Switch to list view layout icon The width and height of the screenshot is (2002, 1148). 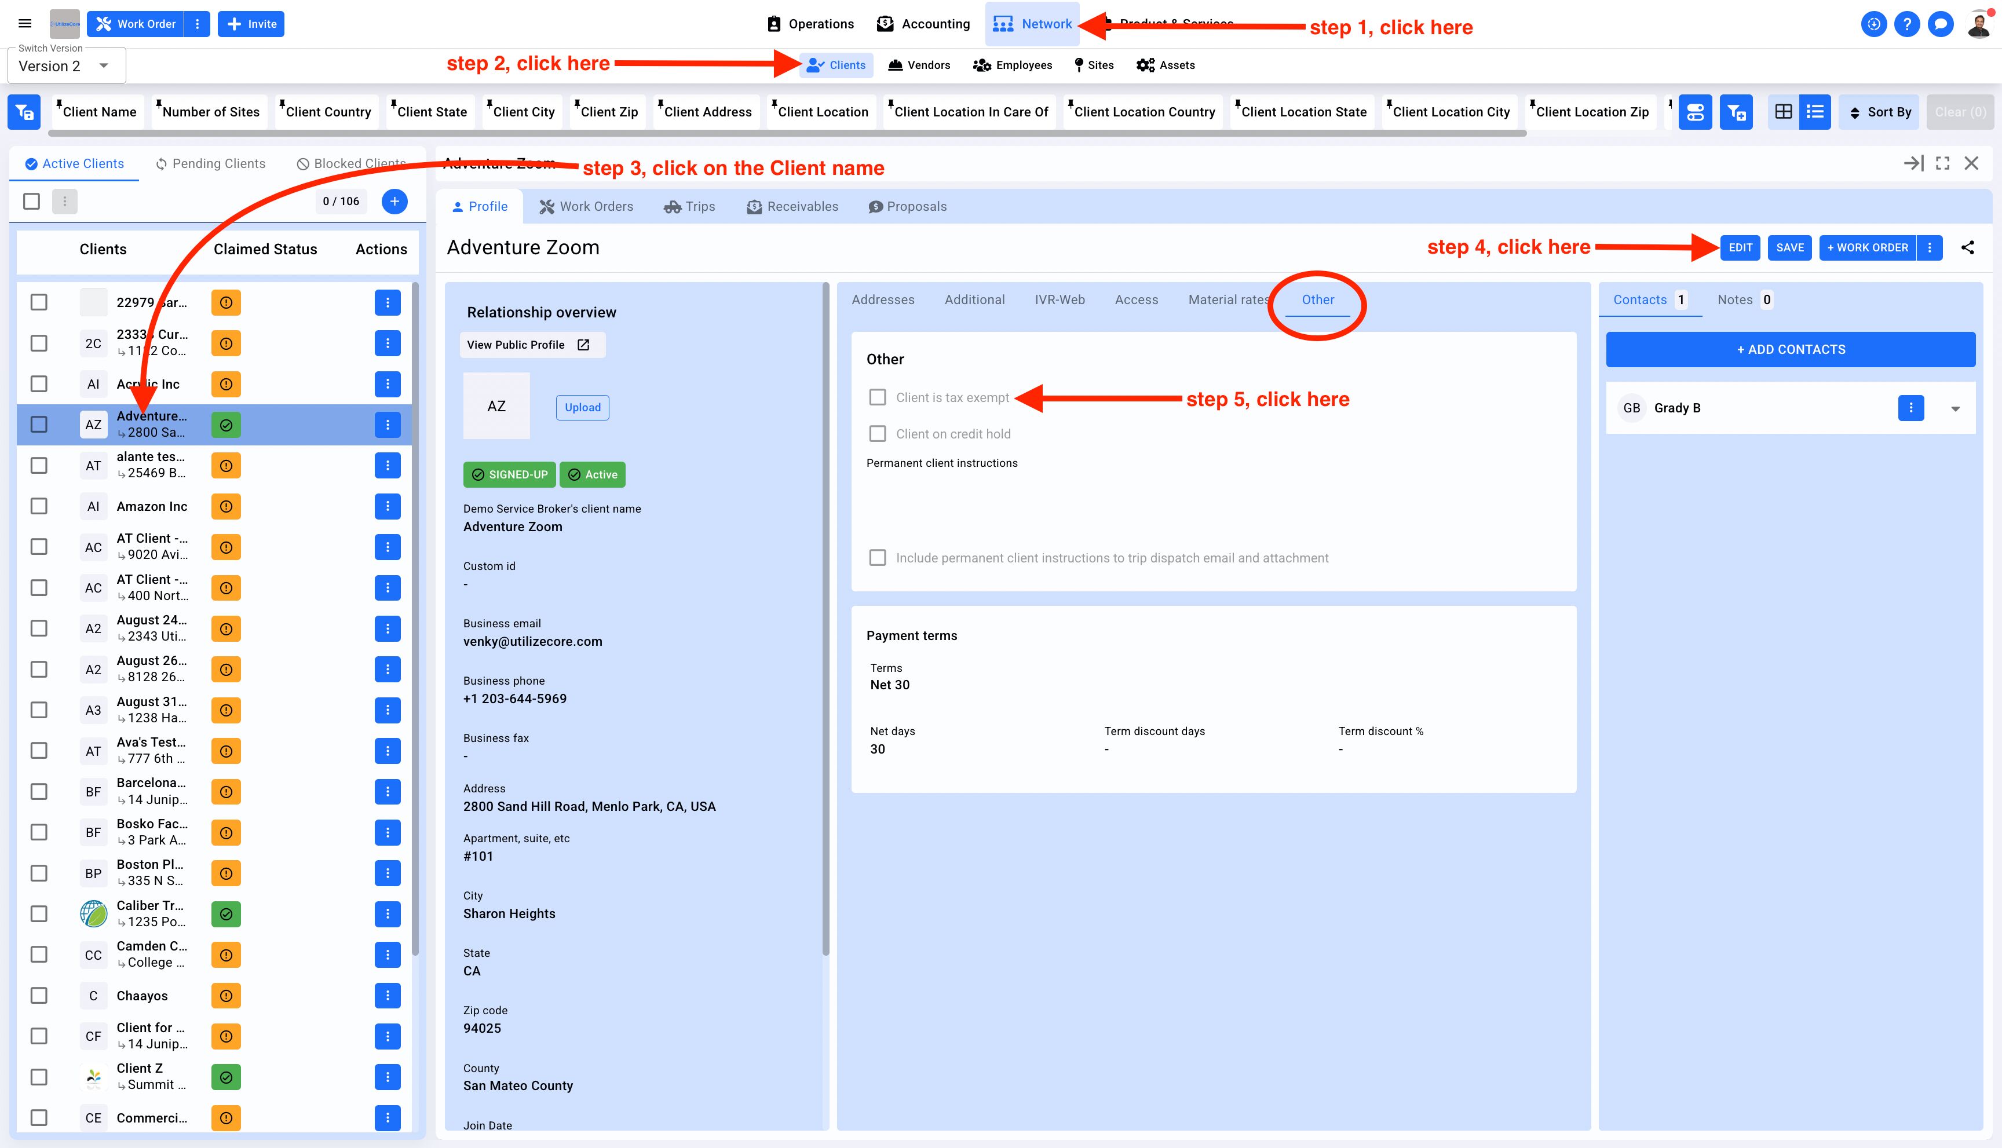tap(1815, 112)
